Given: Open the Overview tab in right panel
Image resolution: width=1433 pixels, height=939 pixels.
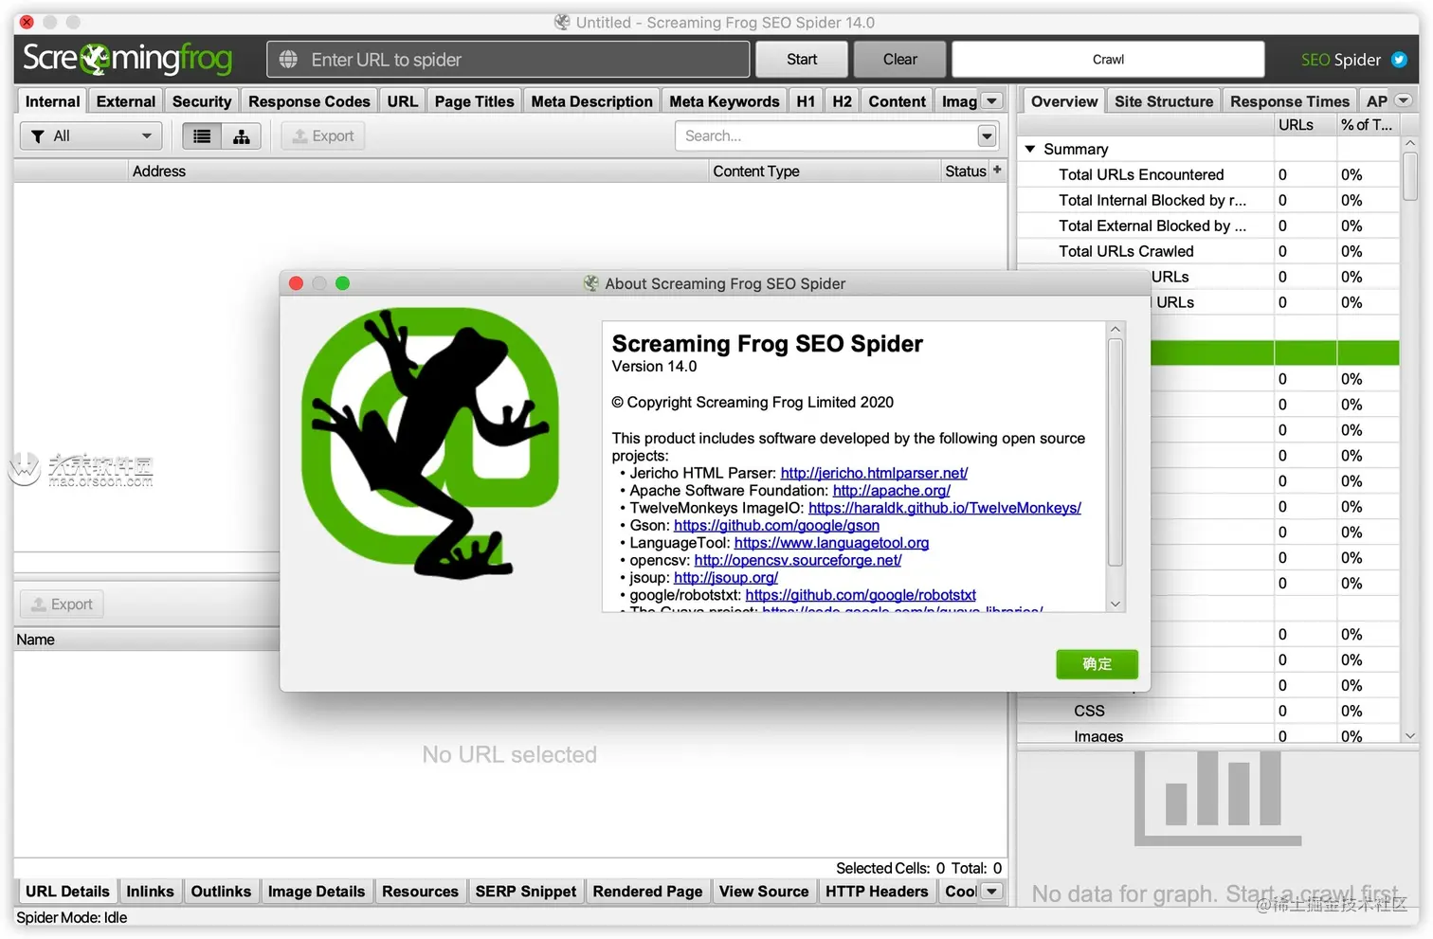Looking at the screenshot, I should click(1064, 101).
